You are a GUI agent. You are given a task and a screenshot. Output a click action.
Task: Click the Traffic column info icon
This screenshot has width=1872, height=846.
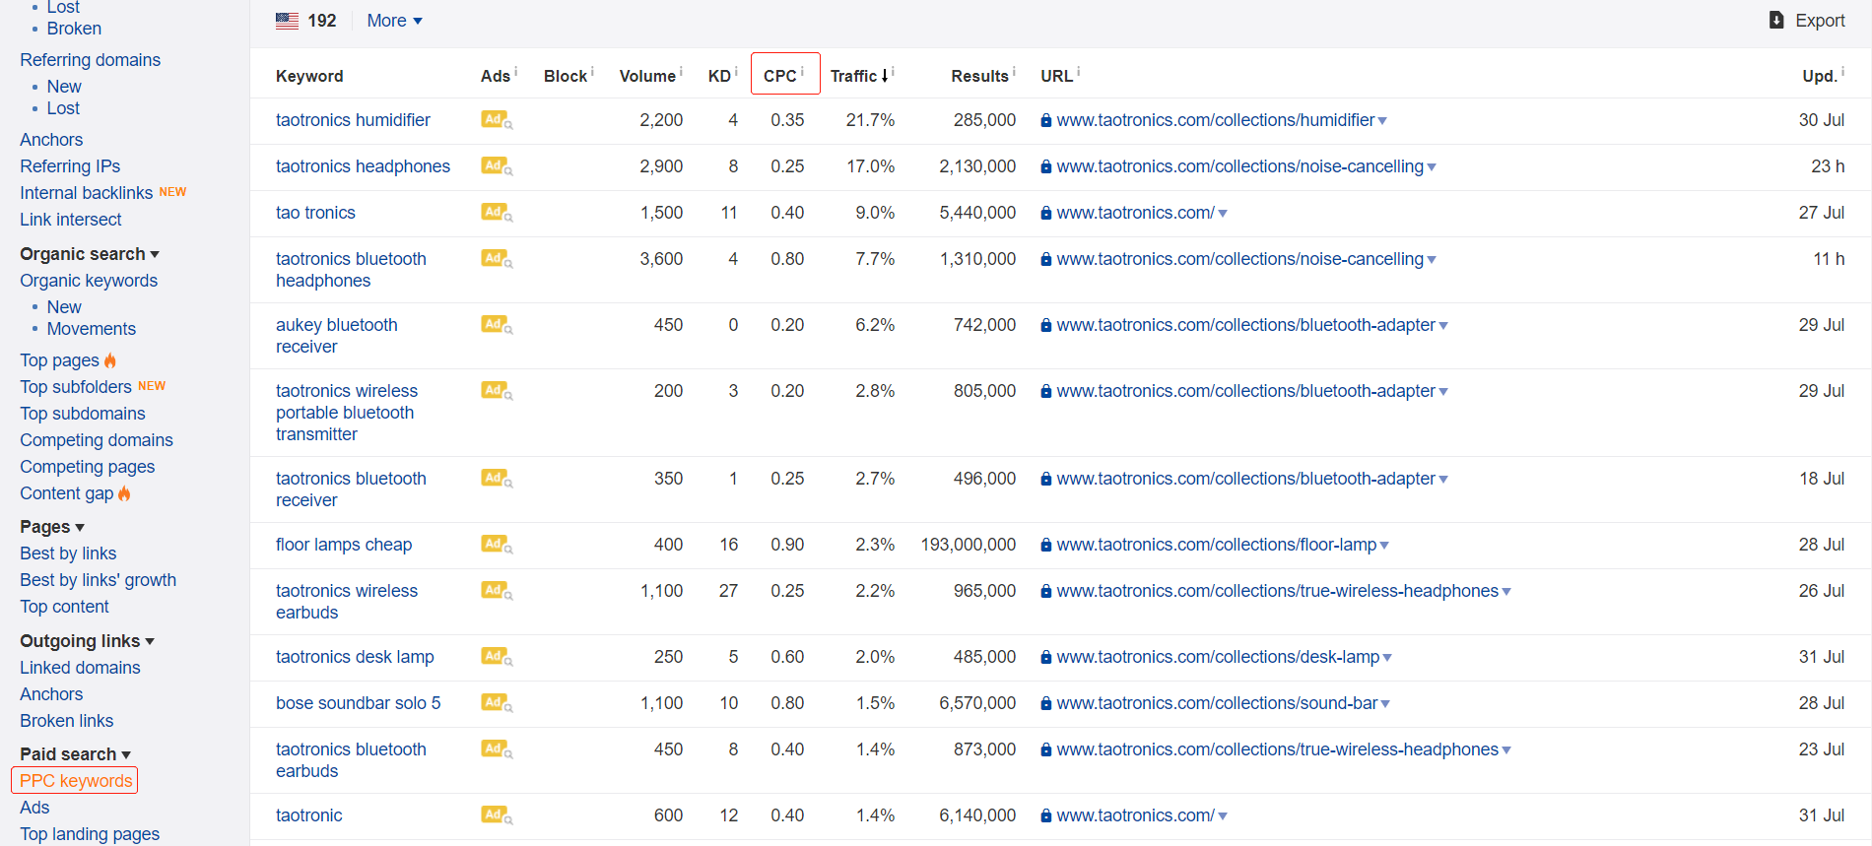click(893, 71)
